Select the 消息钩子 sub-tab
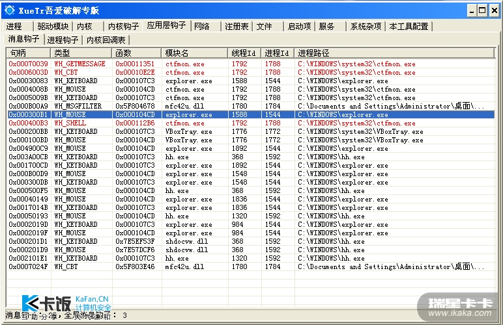Image resolution: width=503 pixels, height=325 pixels. [x=23, y=39]
